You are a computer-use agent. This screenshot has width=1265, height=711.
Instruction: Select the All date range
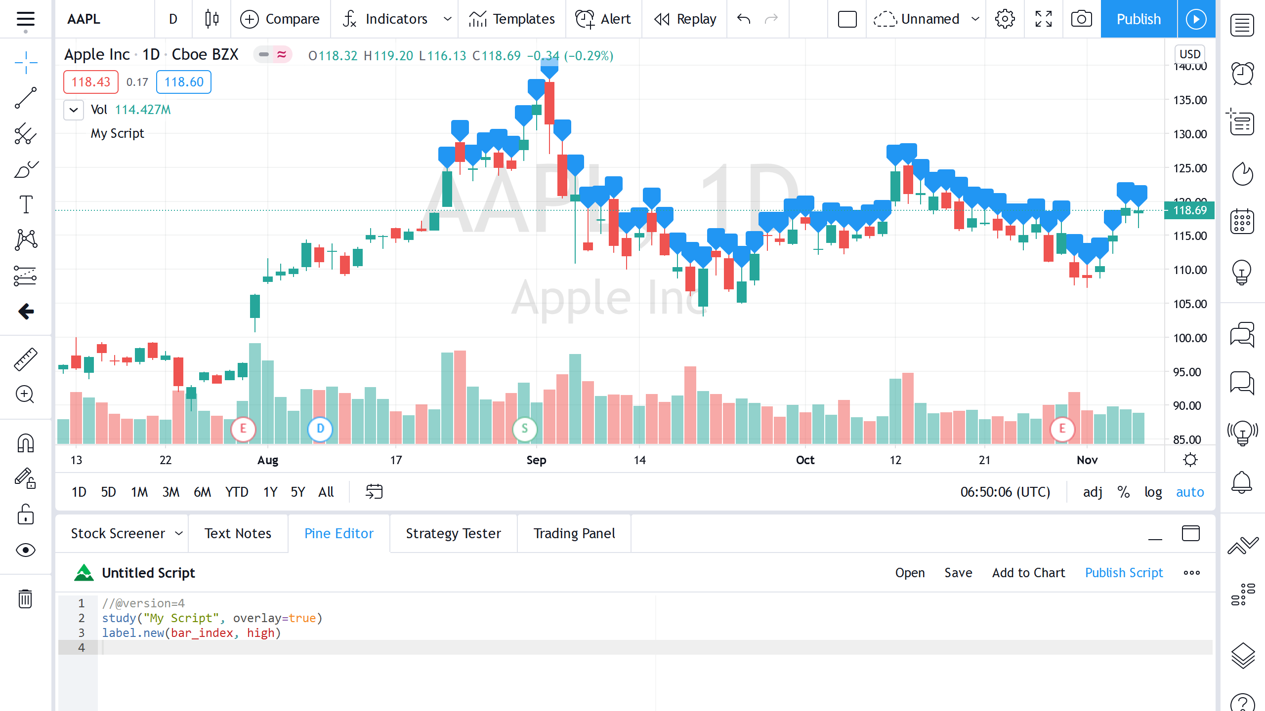326,492
